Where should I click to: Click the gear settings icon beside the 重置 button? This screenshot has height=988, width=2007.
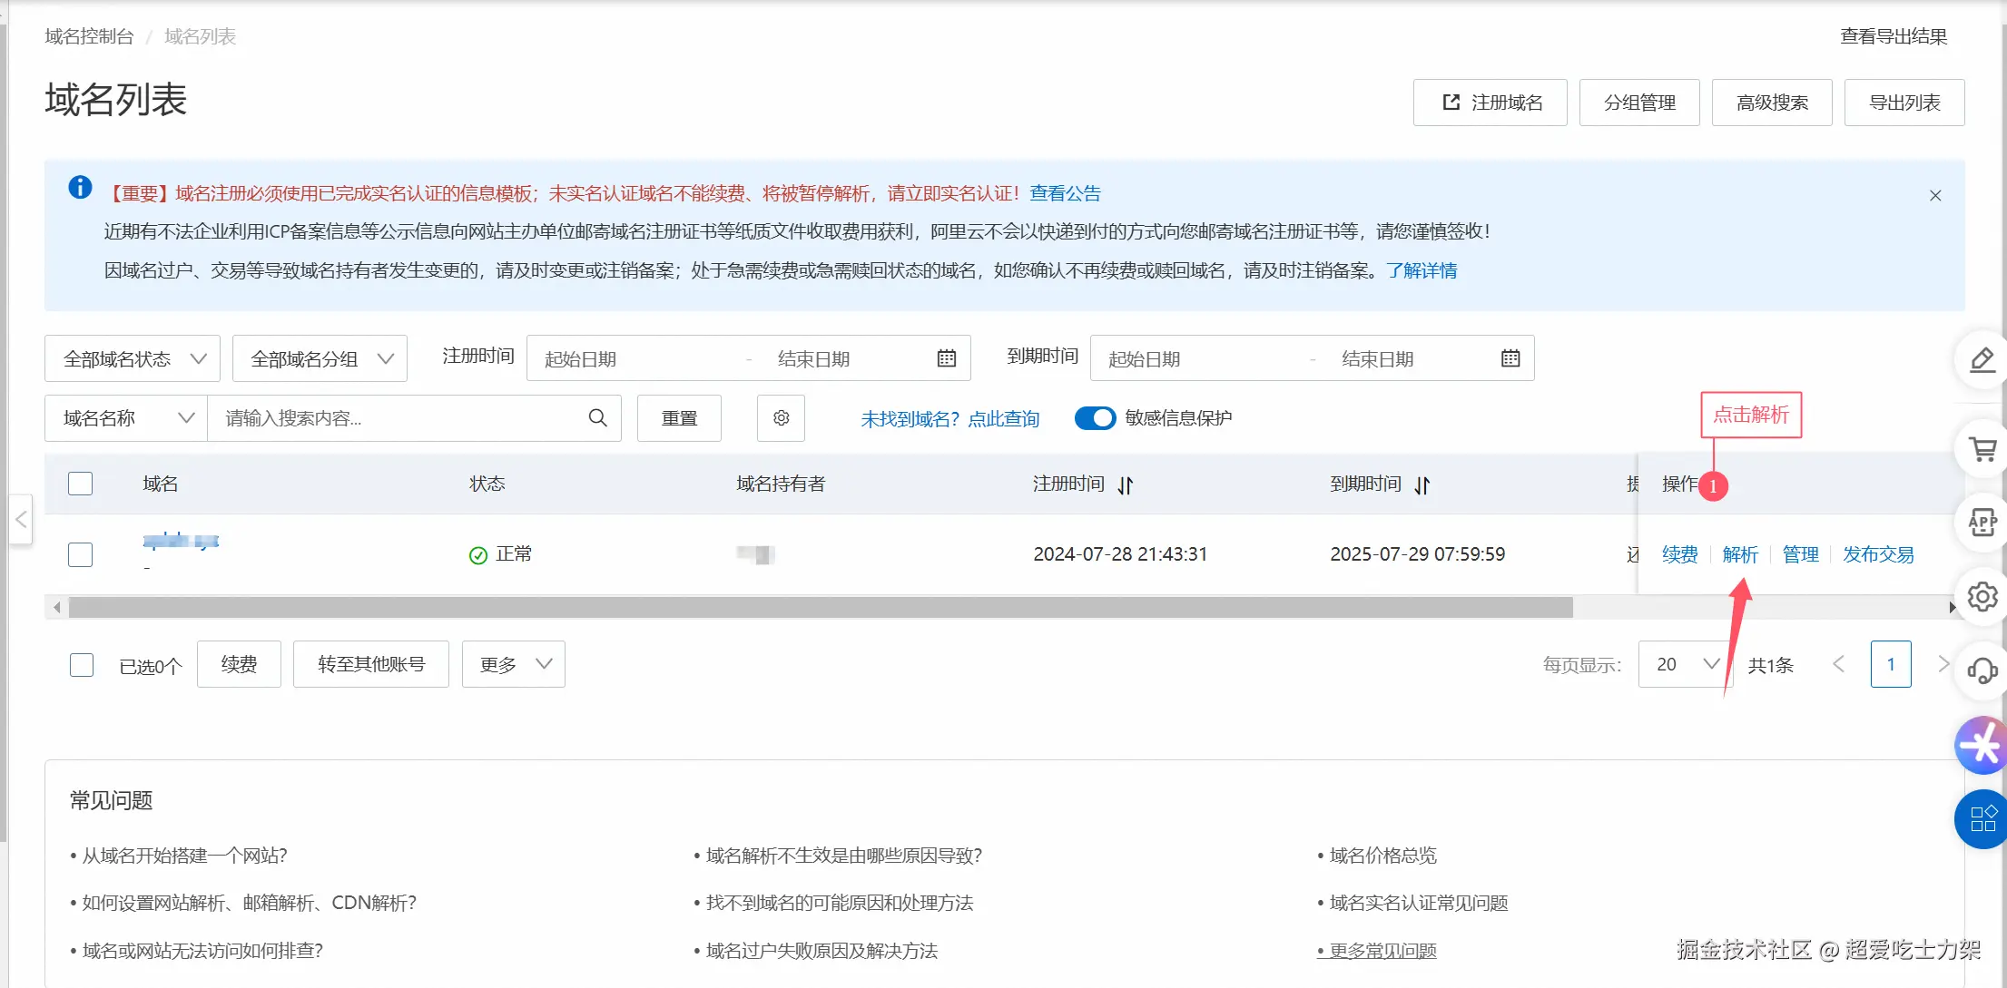781,418
